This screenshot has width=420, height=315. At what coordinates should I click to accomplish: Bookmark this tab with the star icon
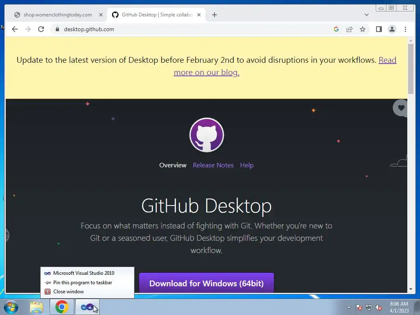point(363,29)
